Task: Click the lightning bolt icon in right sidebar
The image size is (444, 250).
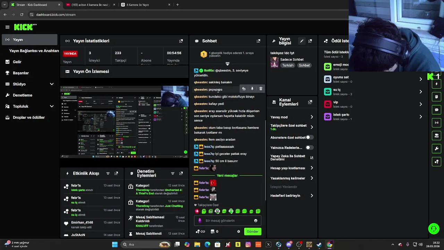Action: 437,84
